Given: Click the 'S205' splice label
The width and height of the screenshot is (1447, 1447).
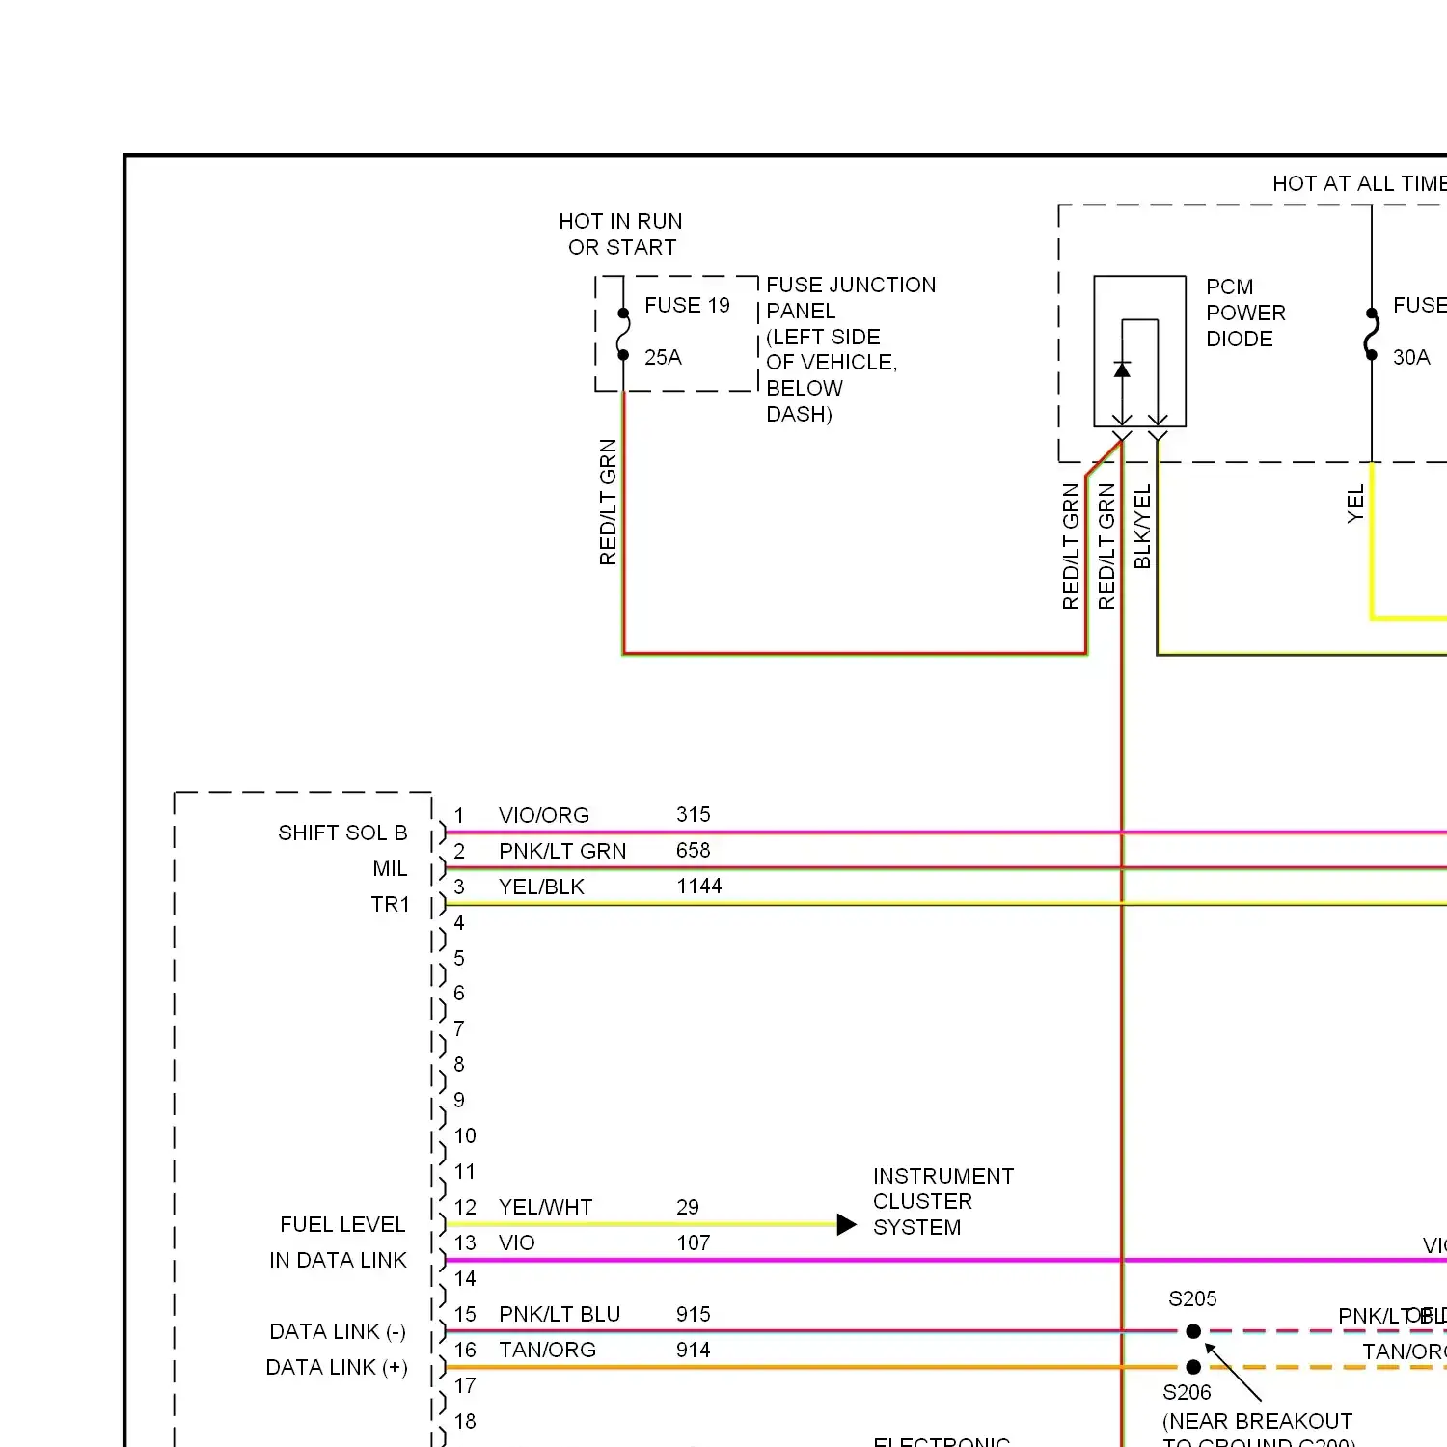Looking at the screenshot, I should tap(1192, 1298).
